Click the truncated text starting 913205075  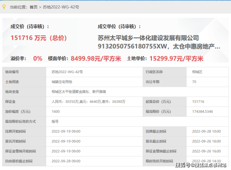click(x=159, y=47)
